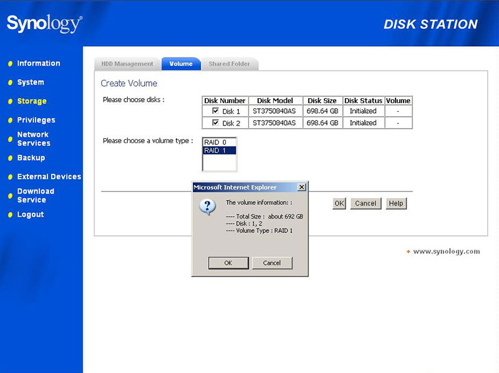Open Help on the Create Volume page
This screenshot has width=499, height=373.
(396, 204)
